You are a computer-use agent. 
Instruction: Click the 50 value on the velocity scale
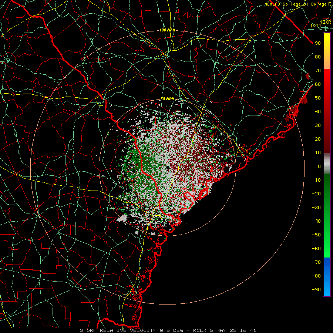coord(318,98)
